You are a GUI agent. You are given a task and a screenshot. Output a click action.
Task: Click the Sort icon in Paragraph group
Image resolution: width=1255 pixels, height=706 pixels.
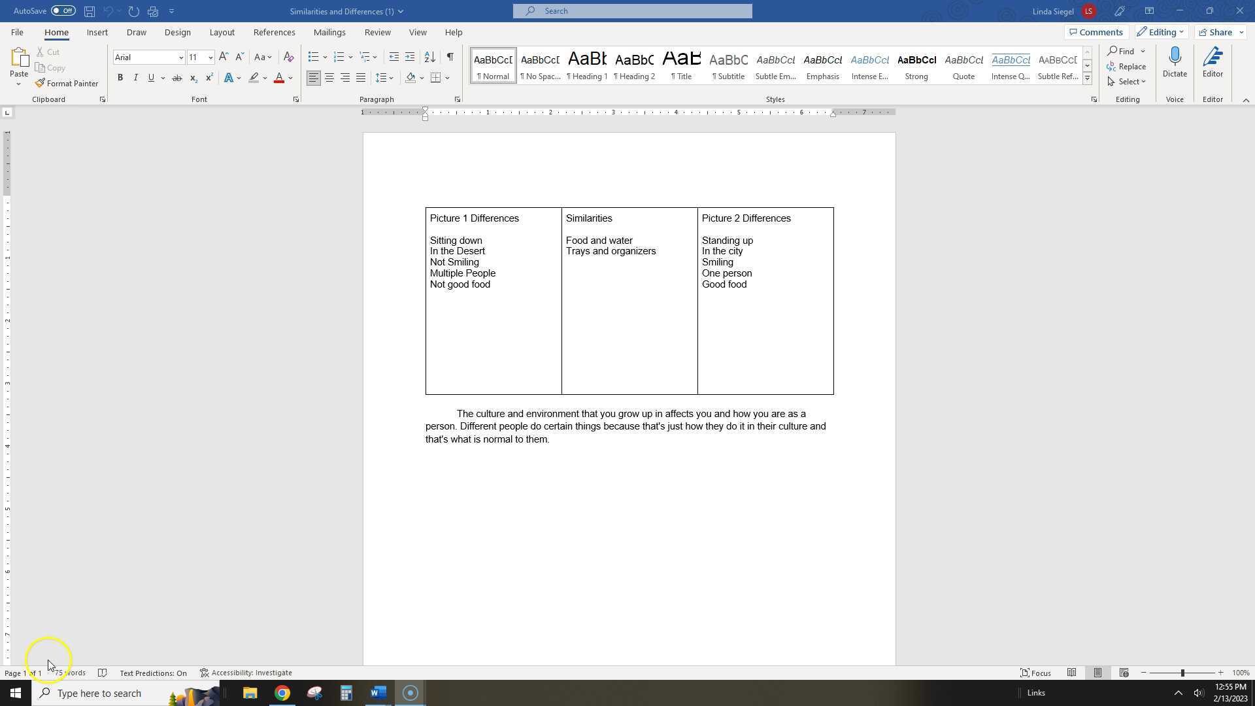pyautogui.click(x=429, y=58)
